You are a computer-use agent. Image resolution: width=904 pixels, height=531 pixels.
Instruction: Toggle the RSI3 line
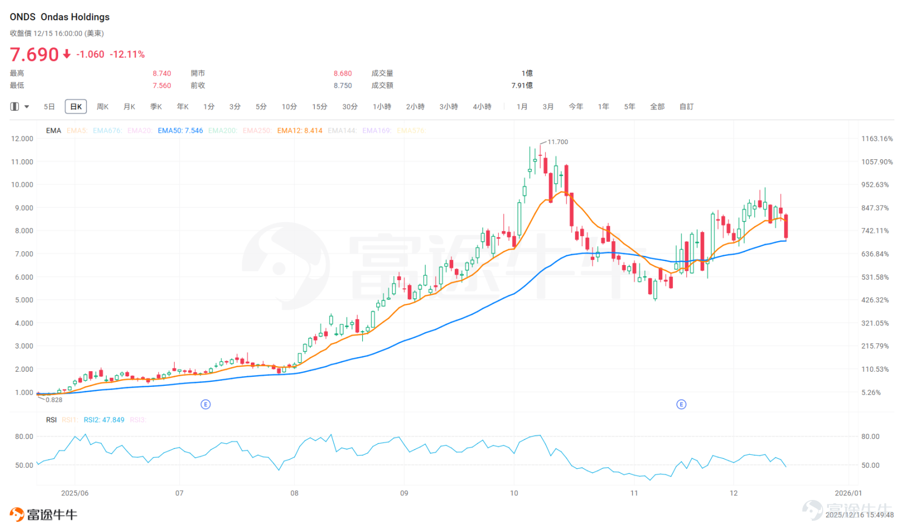[138, 420]
